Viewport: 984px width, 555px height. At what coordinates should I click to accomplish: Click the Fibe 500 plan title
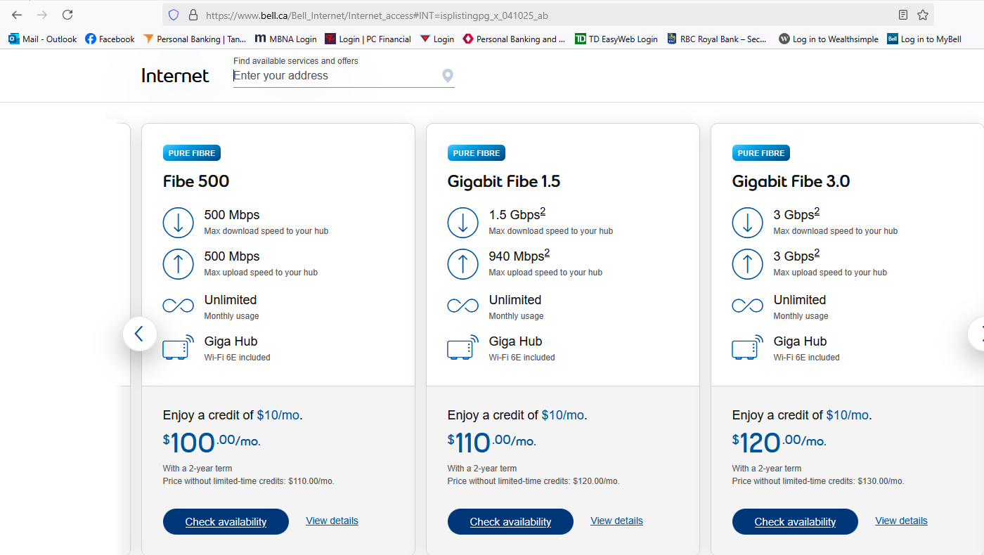[x=196, y=181]
